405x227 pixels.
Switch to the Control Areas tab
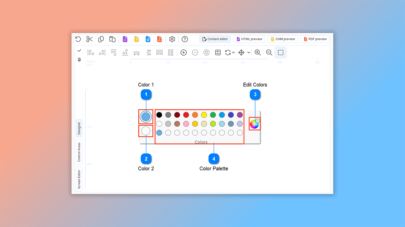tap(79, 152)
